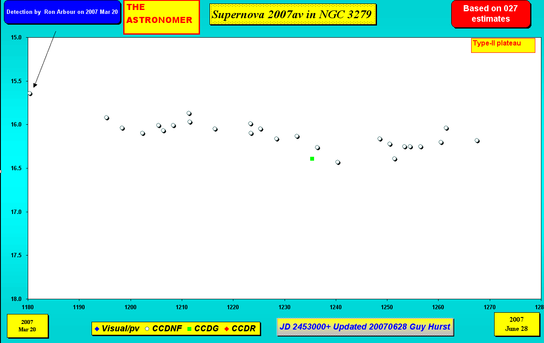The image size is (544, 343).
Task: Click the 17.5 magnitude axis label
Action: tap(16, 256)
